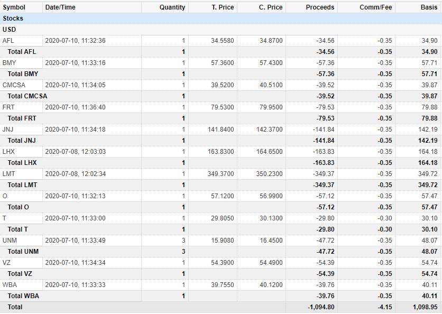Click grand total basis 1,098.95

tap(425, 307)
